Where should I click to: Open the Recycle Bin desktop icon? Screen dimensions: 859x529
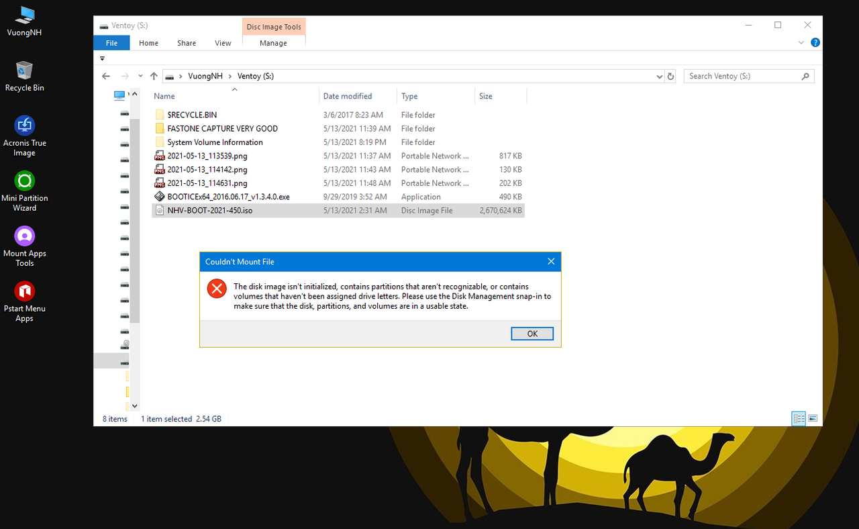(x=24, y=76)
